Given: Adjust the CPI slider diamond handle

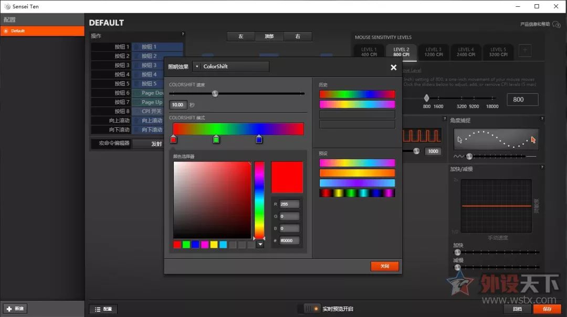Looking at the screenshot, I should [427, 98].
